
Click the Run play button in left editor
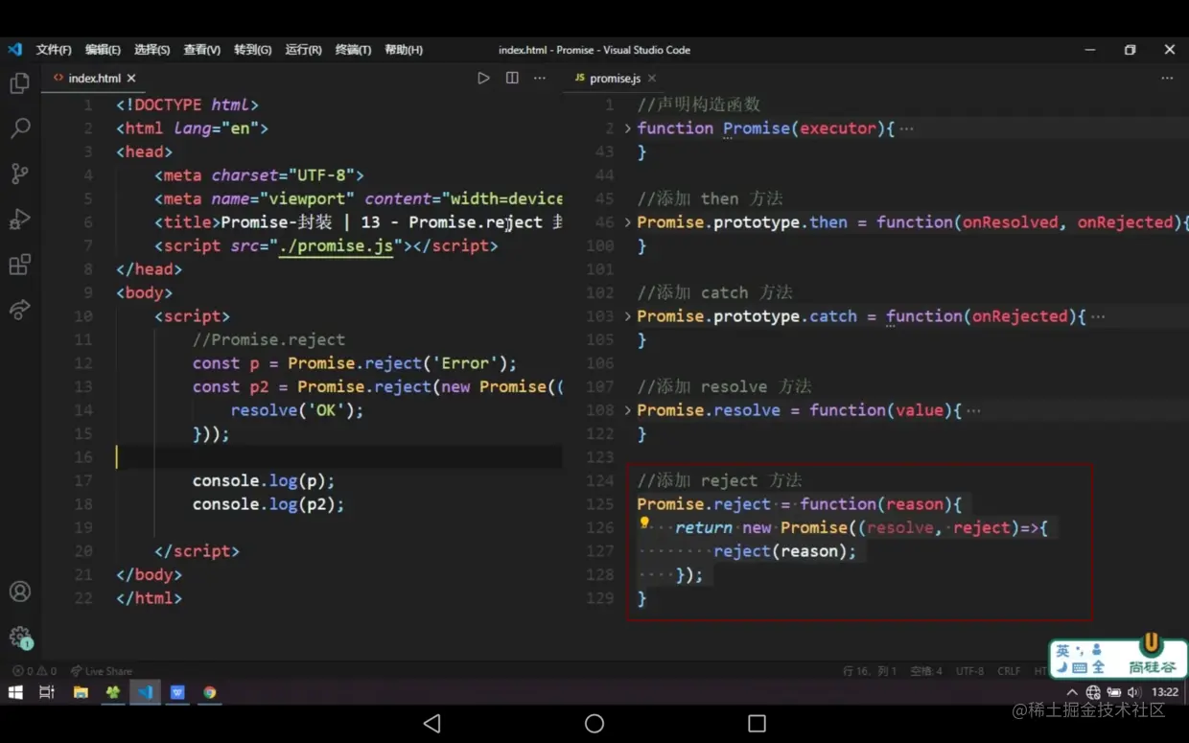pos(483,78)
